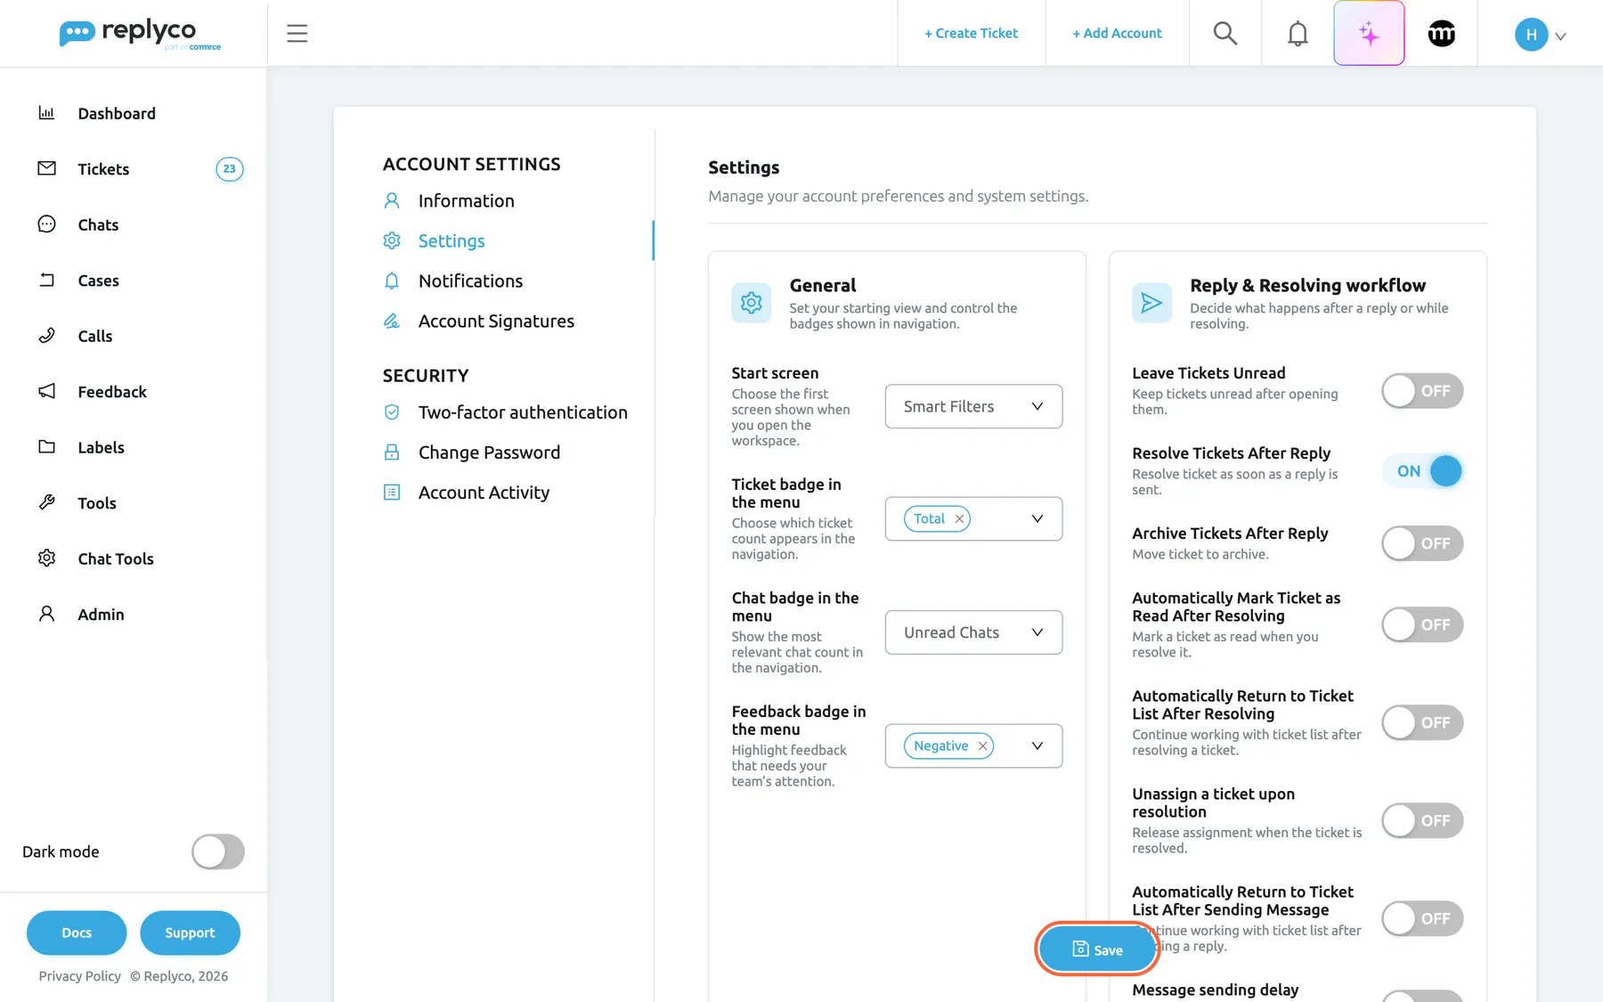Open the Start screen Smart Filters dropdown
1603x1002 pixels.
coord(973,406)
